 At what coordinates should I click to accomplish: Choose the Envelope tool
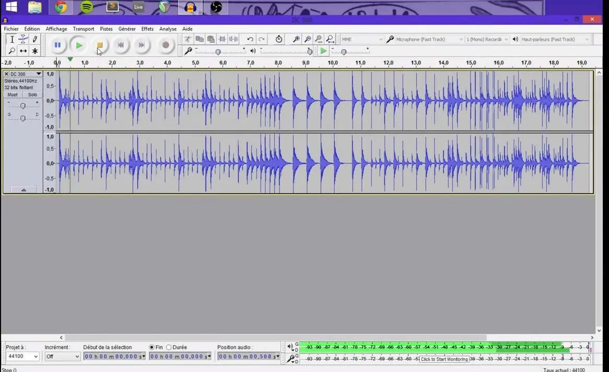point(24,39)
